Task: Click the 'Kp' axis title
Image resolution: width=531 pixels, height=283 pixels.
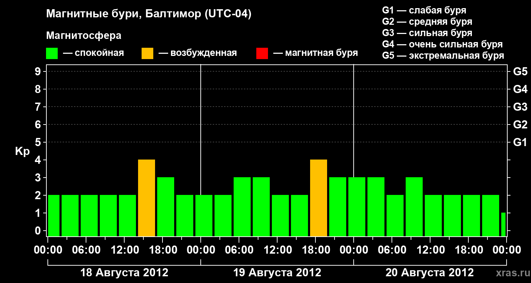Action: pyautogui.click(x=22, y=151)
